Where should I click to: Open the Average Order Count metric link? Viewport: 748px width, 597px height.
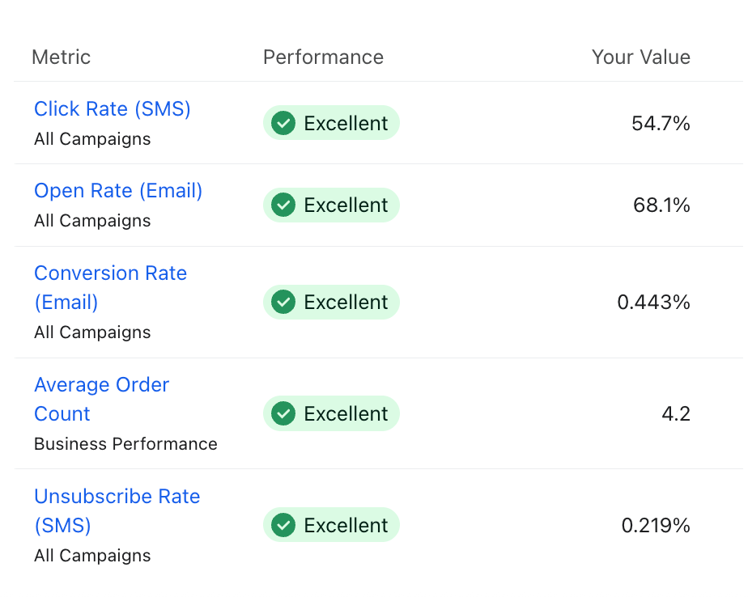pos(101,385)
